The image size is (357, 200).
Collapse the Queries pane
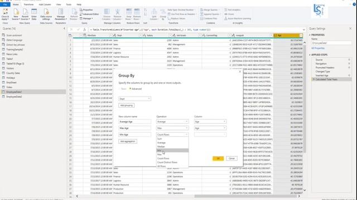(64, 28)
